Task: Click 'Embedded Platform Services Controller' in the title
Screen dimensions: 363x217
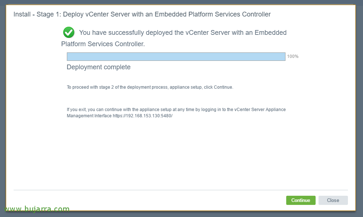Action: pyautogui.click(x=213, y=14)
